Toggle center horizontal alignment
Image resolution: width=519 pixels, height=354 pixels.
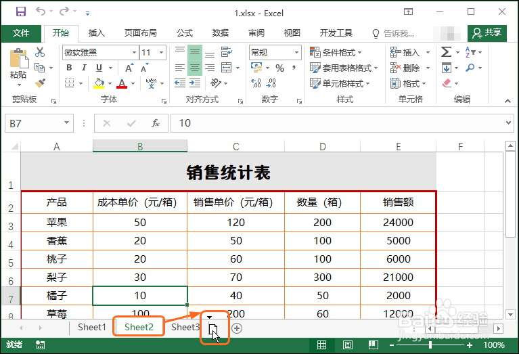(x=195, y=68)
